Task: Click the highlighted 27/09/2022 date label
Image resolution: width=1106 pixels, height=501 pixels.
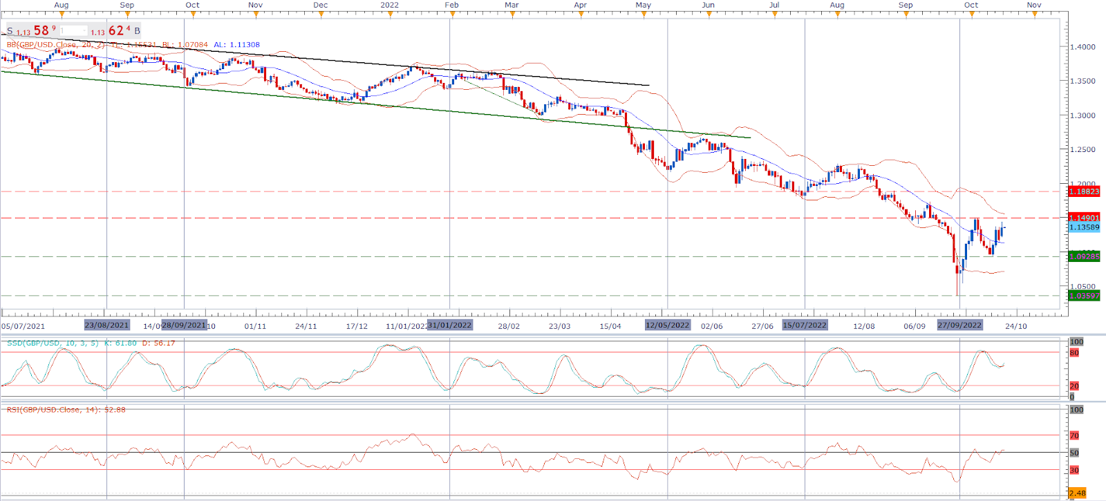Action: pos(959,325)
